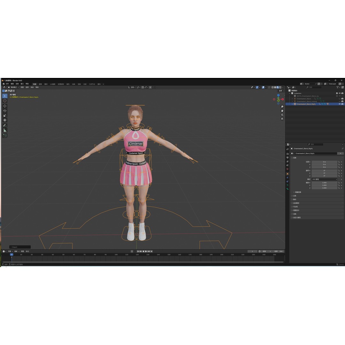The height and width of the screenshot is (345, 345).
Task: Select the Rotate tool
Action: pos(5,111)
